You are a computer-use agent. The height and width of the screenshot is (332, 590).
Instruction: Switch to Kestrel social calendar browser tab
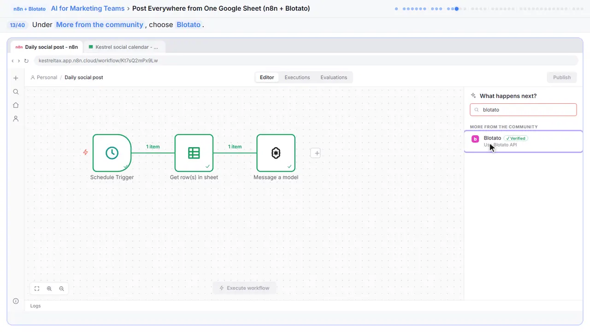124,47
